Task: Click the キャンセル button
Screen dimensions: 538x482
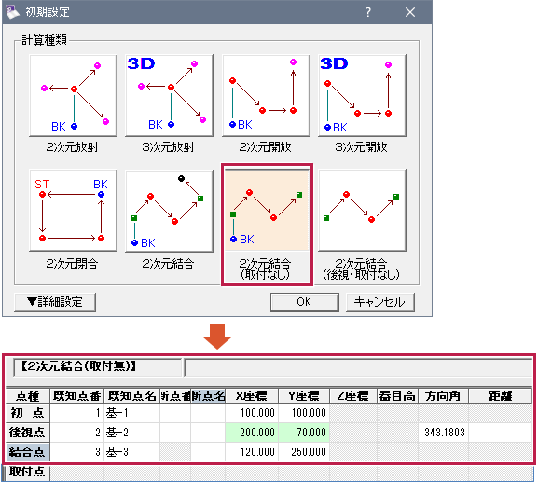Action: click(380, 302)
